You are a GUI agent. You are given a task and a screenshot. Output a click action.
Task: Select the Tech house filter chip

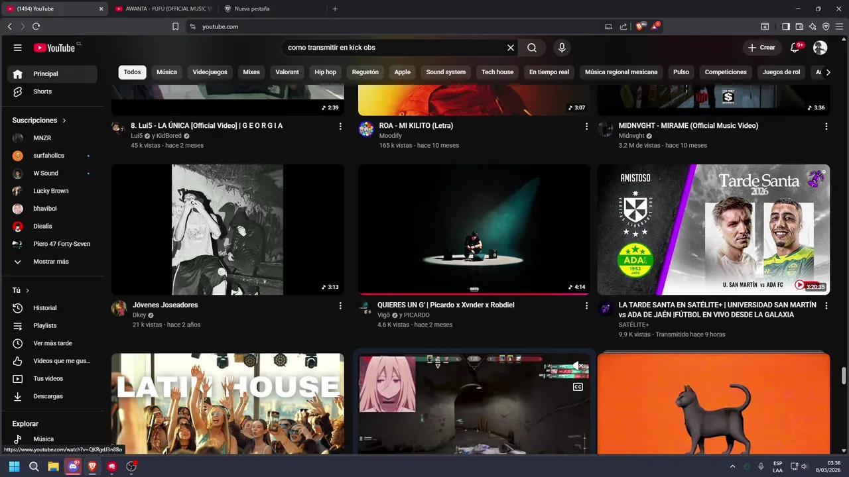(497, 72)
